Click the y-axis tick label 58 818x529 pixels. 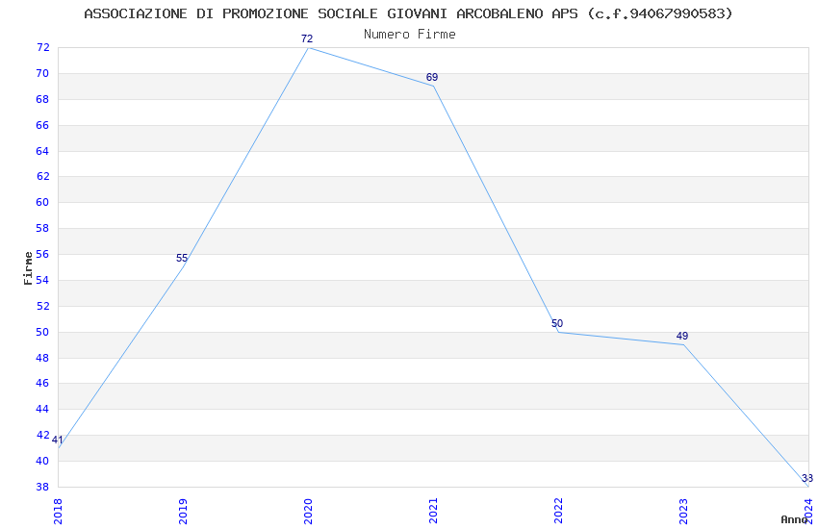point(42,228)
